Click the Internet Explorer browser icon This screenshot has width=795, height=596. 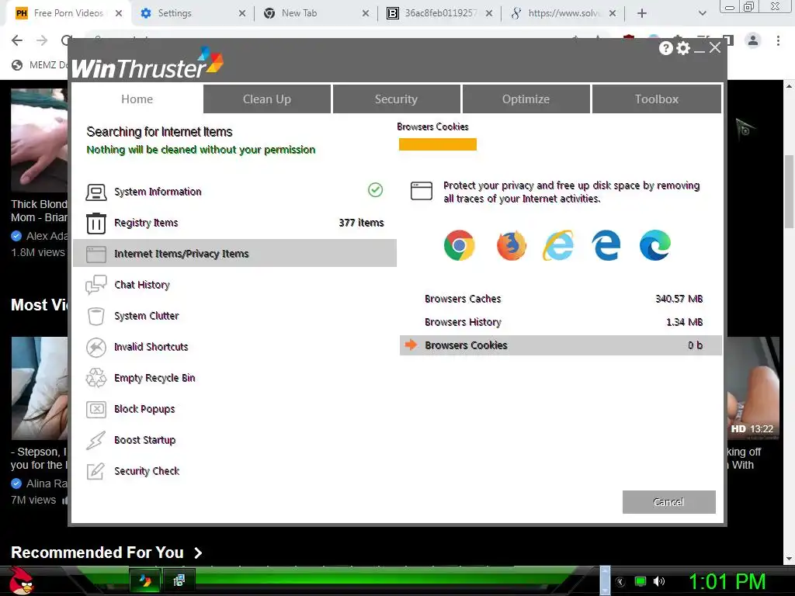[558, 245]
